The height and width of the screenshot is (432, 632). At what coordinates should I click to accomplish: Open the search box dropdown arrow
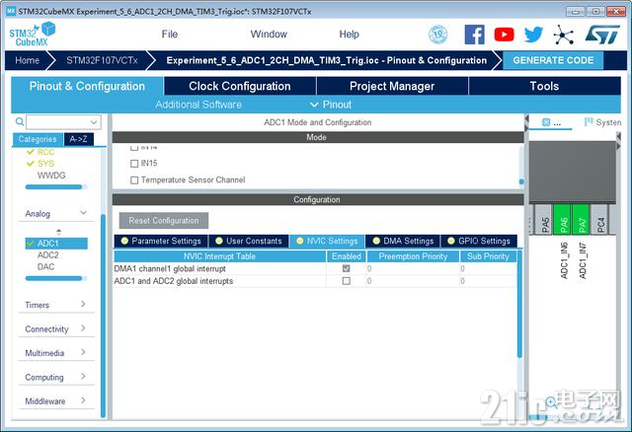tap(94, 122)
